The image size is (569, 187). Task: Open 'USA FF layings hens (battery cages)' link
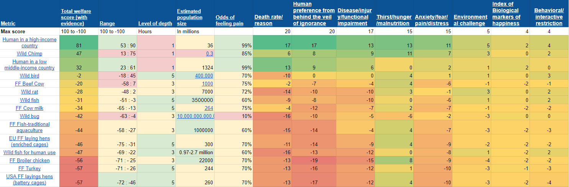[x=30, y=180]
